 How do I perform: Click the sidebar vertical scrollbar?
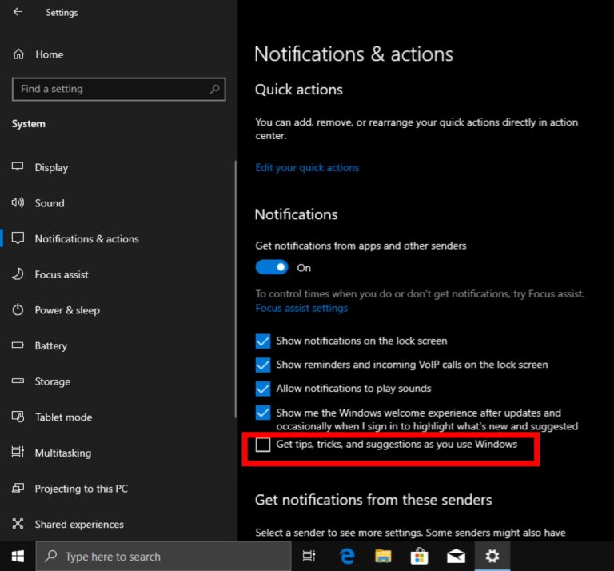tap(235, 289)
